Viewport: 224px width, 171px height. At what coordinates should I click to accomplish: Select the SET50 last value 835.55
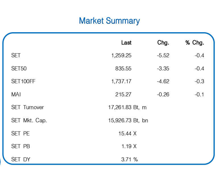pyautogui.click(x=123, y=69)
